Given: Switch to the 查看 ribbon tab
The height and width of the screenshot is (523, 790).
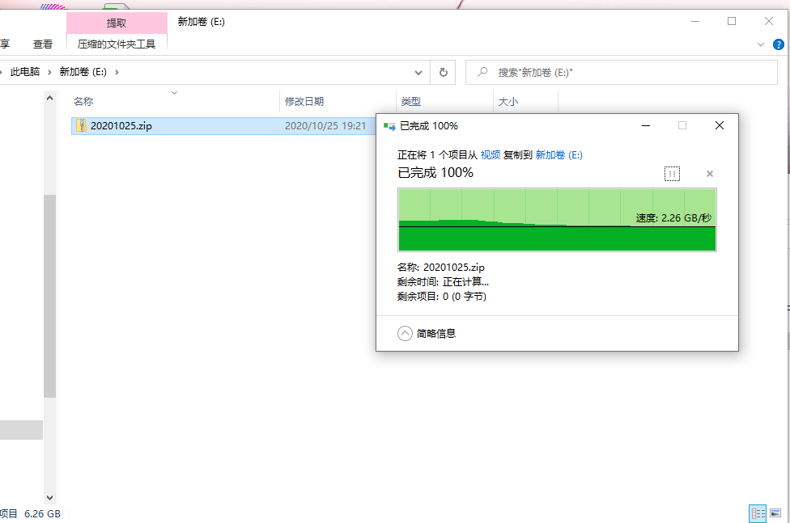Looking at the screenshot, I should pos(43,44).
